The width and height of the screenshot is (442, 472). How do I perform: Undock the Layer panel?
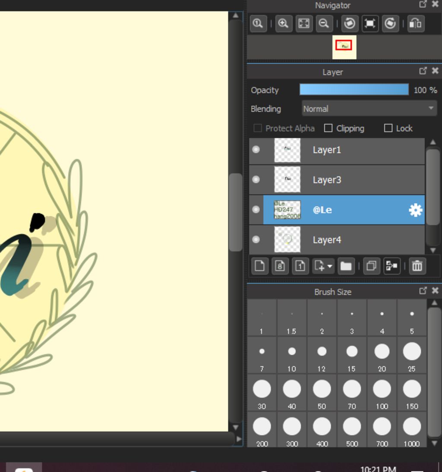pyautogui.click(x=423, y=71)
